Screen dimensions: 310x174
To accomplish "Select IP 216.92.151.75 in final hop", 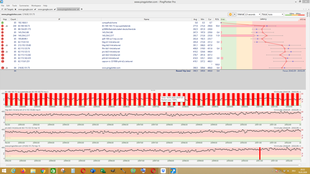I will click(x=24, y=68).
